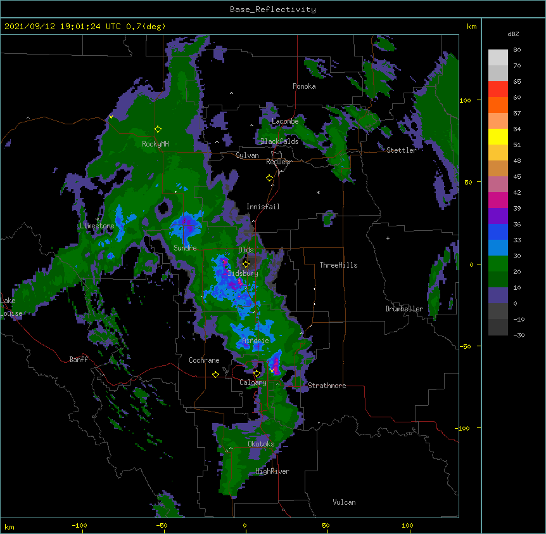Image resolution: width=546 pixels, height=534 pixels.
Task: Pick the yellow 51-54 dBZ legend swatch
Action: (498, 136)
